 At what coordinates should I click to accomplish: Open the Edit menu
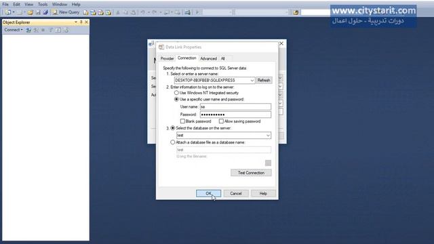16,4
